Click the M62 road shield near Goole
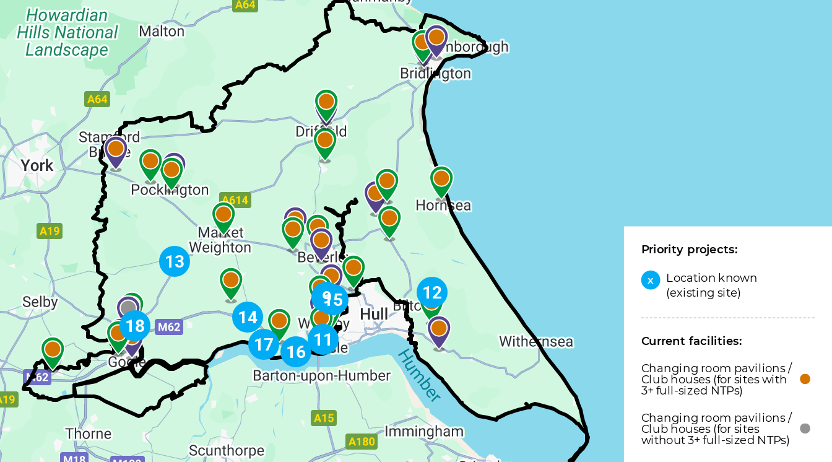Viewport: 832px width, 462px height. click(x=168, y=326)
